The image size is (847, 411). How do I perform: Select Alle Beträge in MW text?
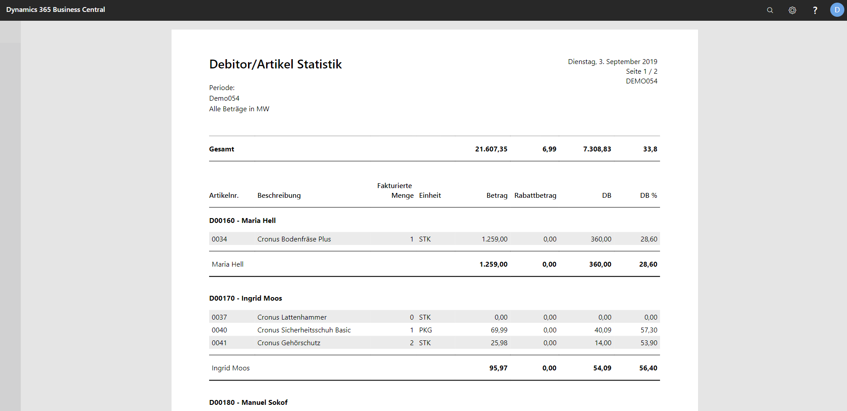click(239, 109)
